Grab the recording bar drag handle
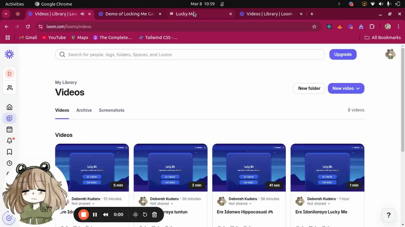 click(x=135, y=215)
